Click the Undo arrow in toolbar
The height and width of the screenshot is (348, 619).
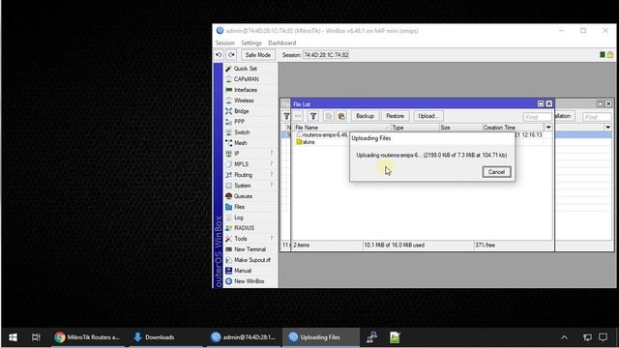coord(219,55)
